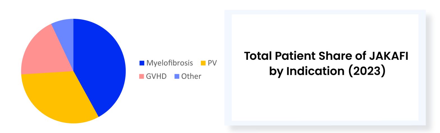
Task: Click the light blue Other legend swatch
Action: click(177, 76)
